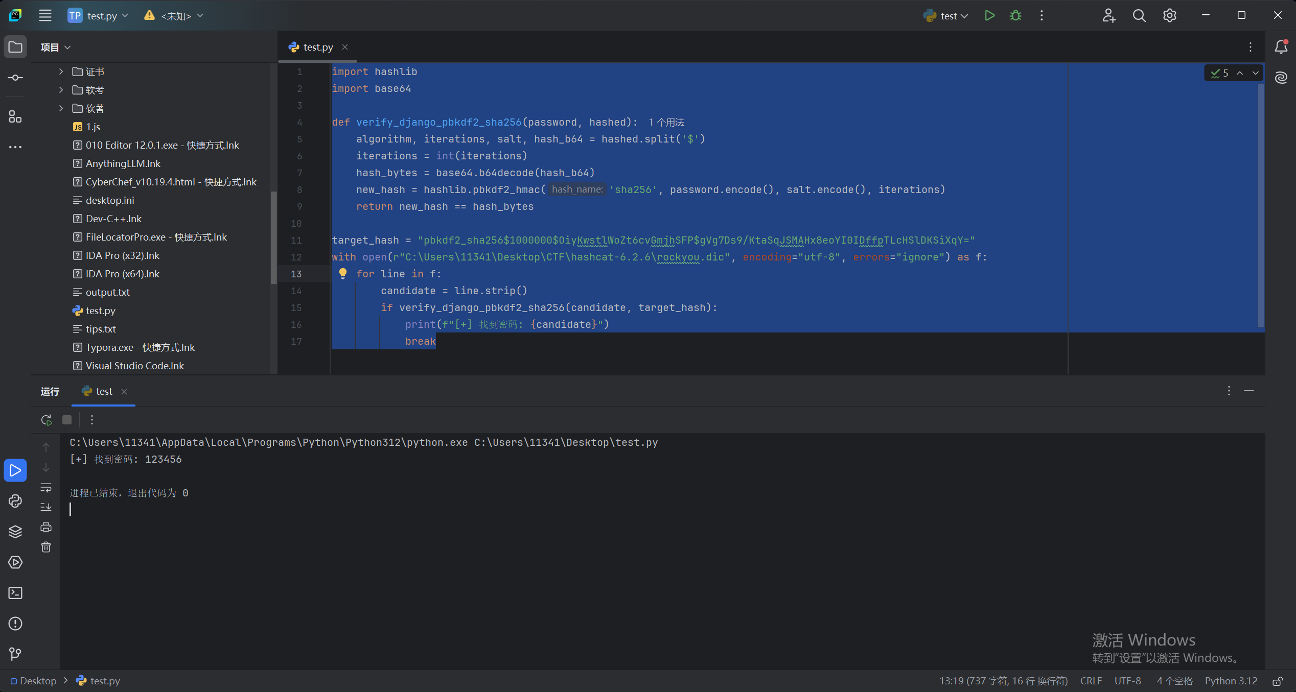This screenshot has width=1296, height=692.
Task: Click CRLF line separator in status bar
Action: coord(1091,681)
